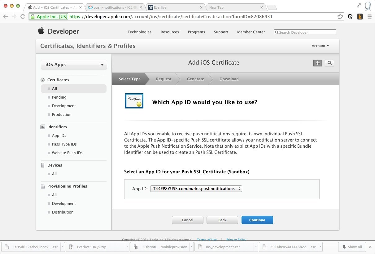Open App IDs under Identifiers
Image resolution: width=375 pixels, height=254 pixels.
click(x=59, y=136)
